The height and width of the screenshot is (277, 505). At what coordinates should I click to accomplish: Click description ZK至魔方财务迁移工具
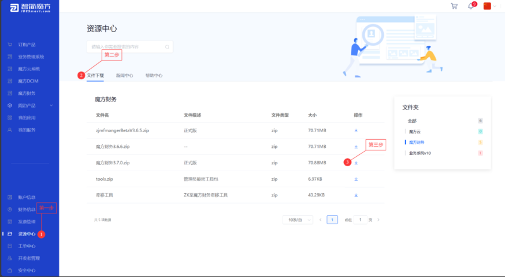(x=206, y=195)
